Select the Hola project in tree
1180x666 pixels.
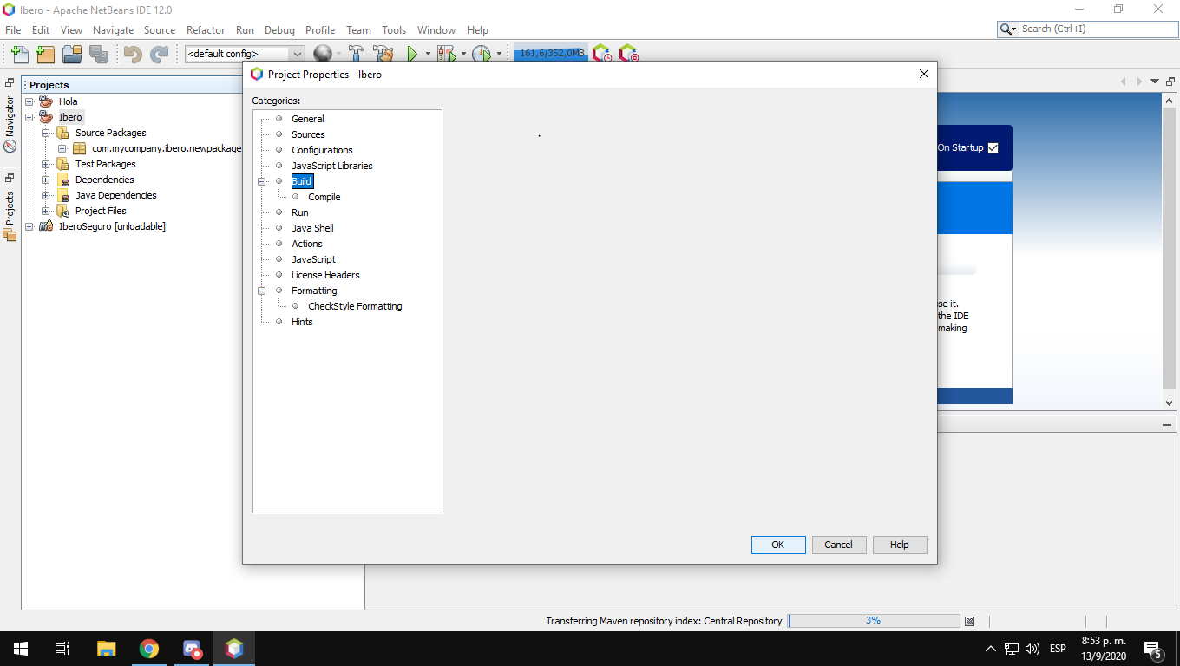point(68,101)
